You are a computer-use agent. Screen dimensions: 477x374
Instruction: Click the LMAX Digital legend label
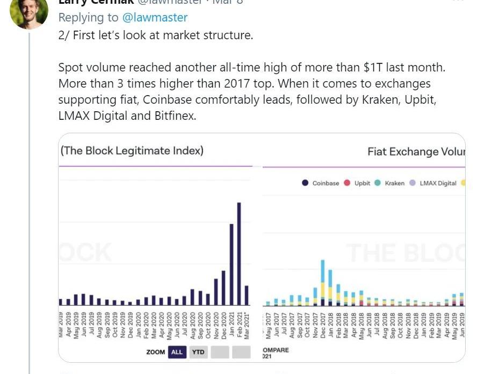(x=438, y=183)
